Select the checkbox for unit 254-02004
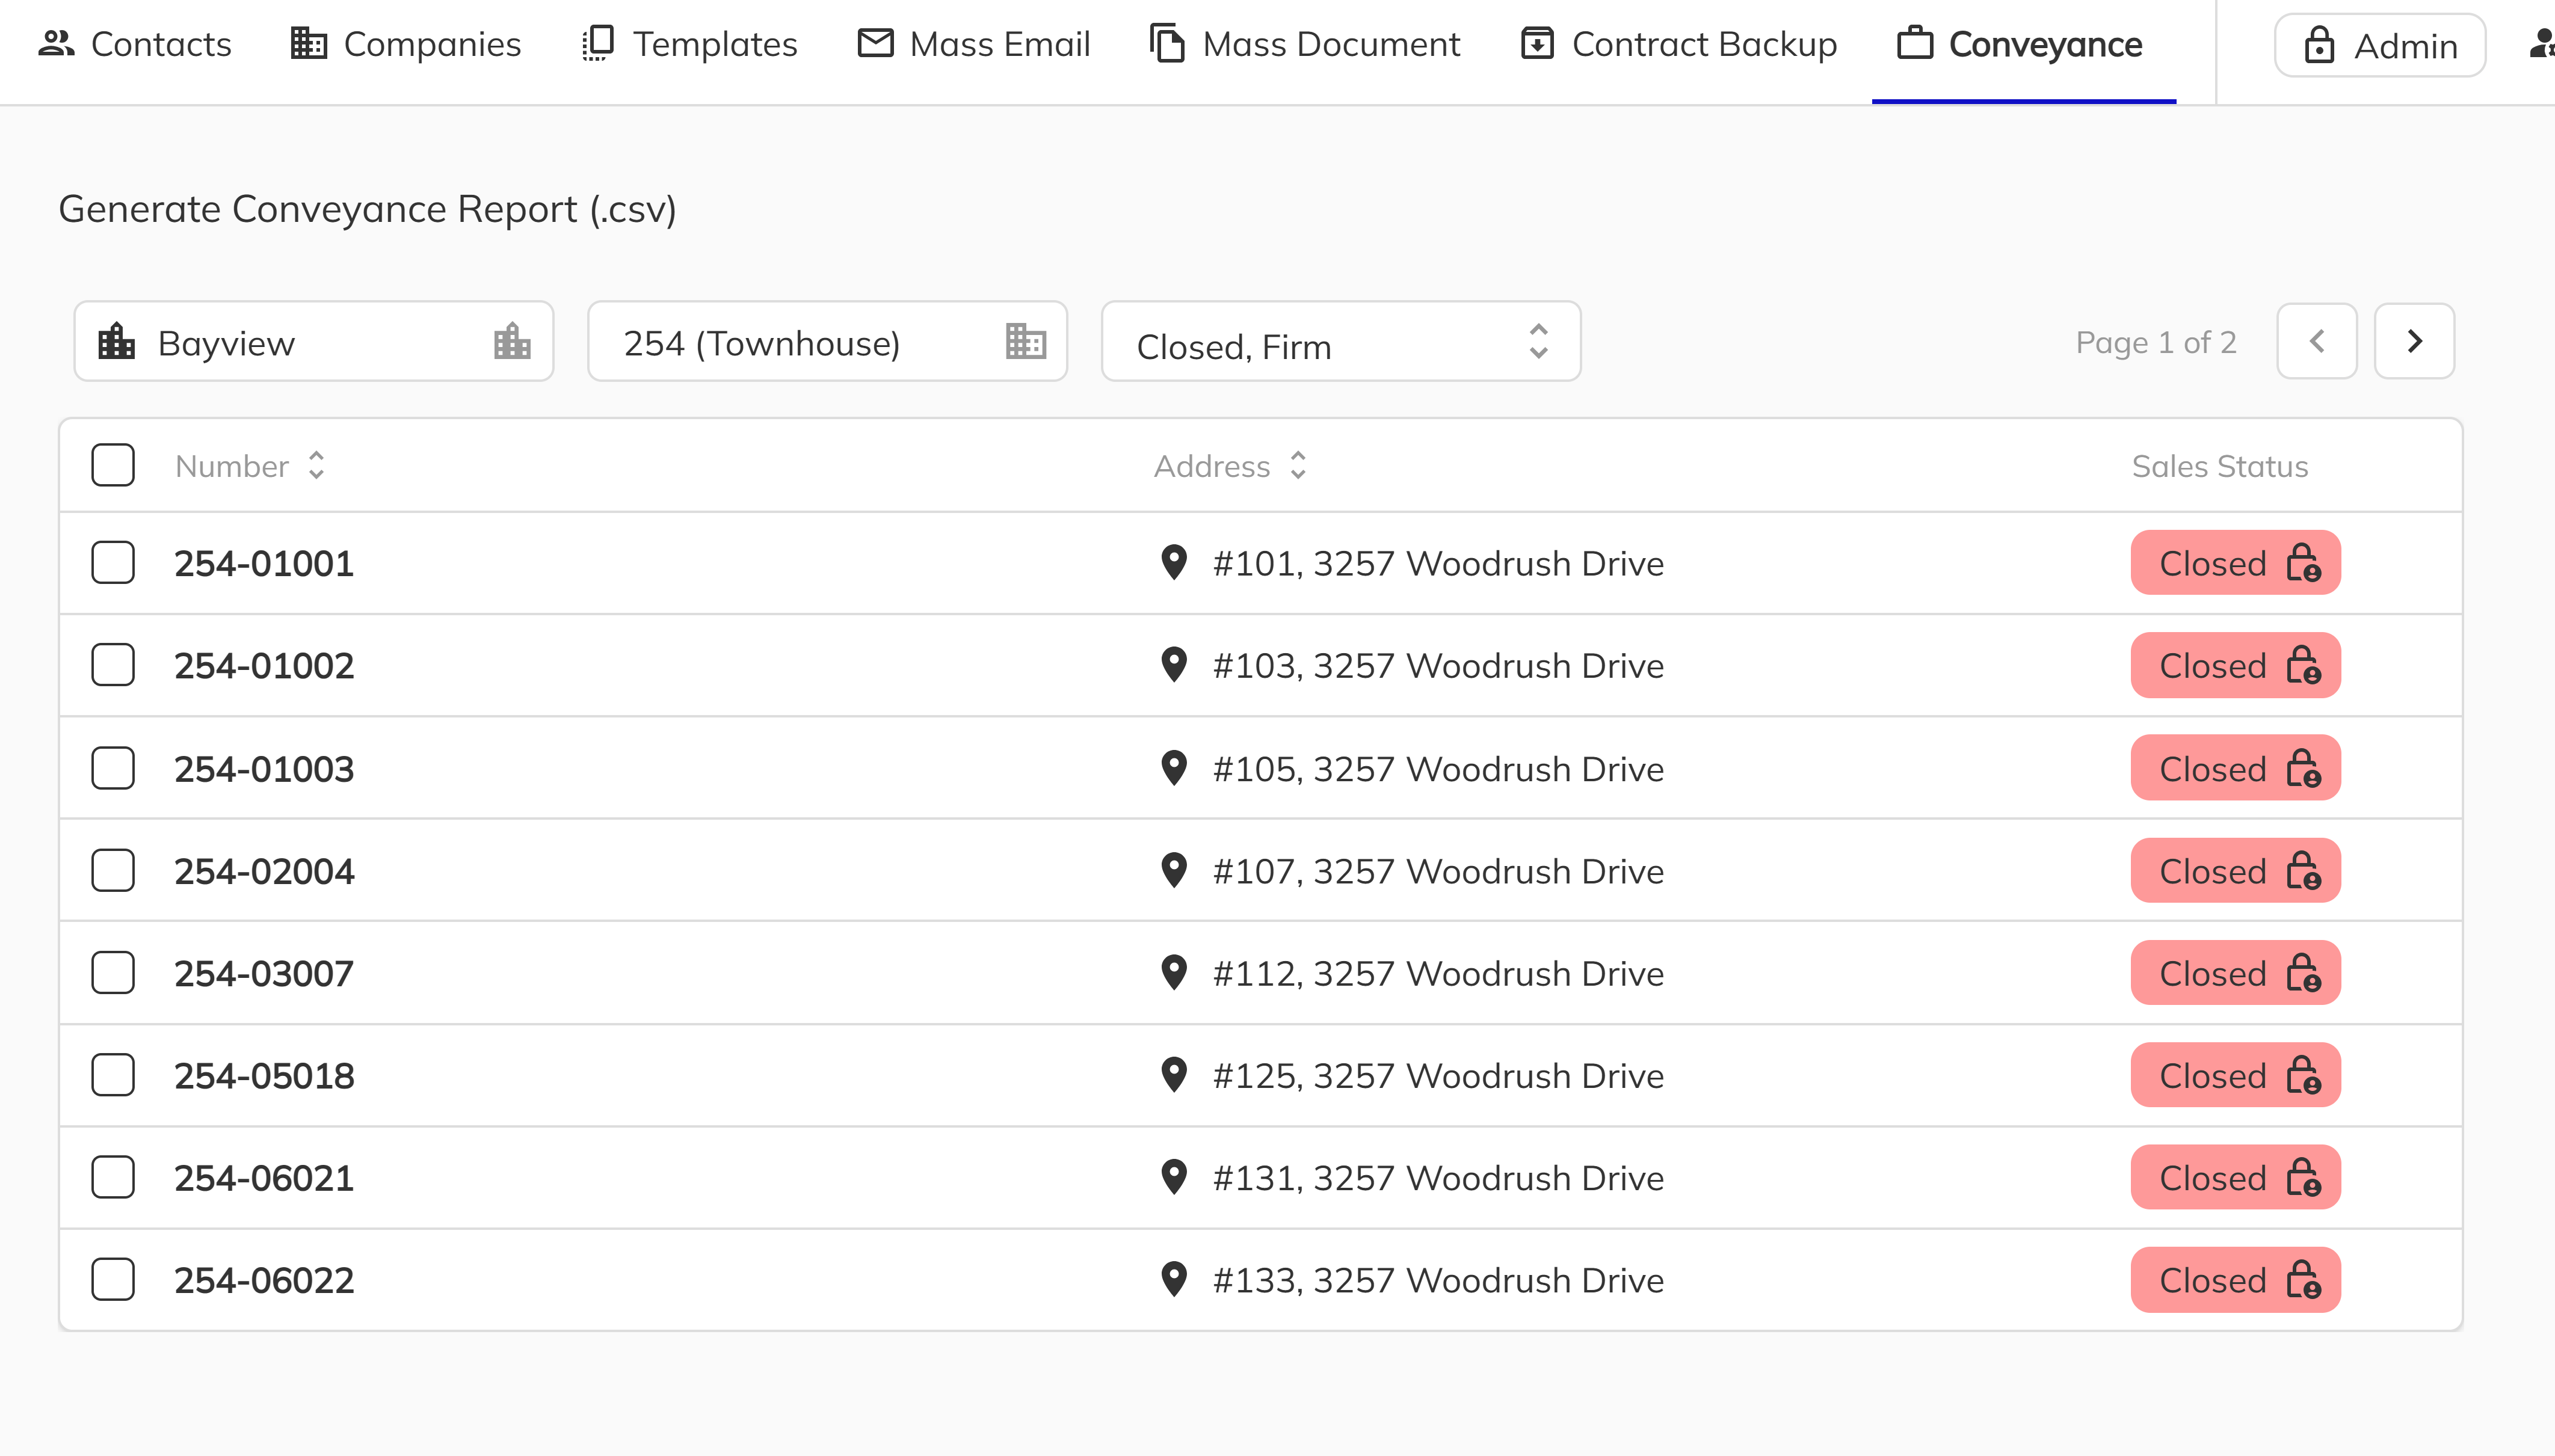The image size is (2555, 1456). click(112, 870)
